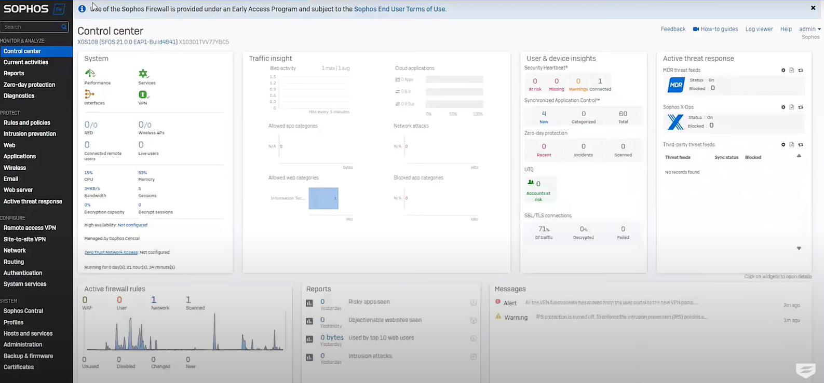Expand Intrusion attacks report row arrow

474,357
